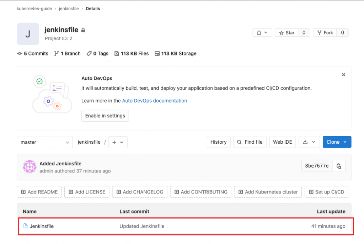Screen dimensions: 364x244
Task: Open the notification bell dropdown
Action: [x=262, y=33]
